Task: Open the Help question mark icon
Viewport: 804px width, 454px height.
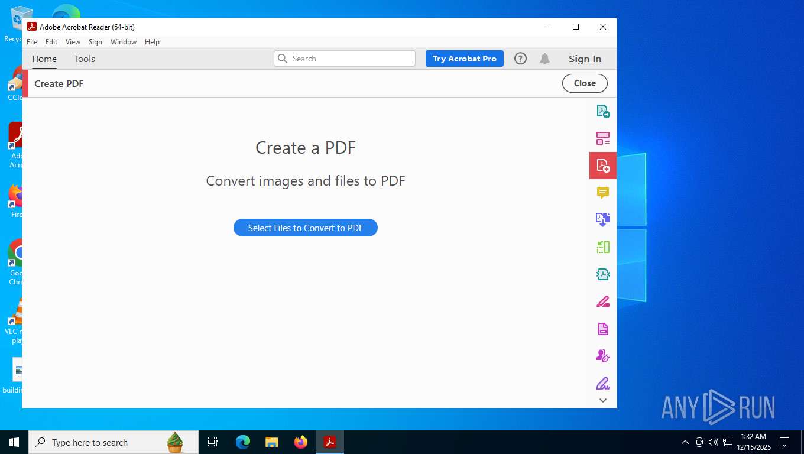Action: 520,59
